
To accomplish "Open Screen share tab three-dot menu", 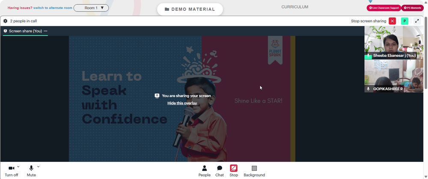I will 46,31.
